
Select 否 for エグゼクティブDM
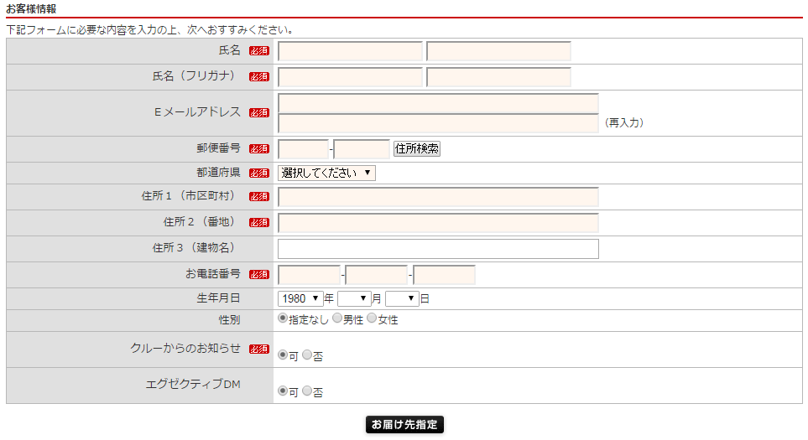(x=307, y=391)
